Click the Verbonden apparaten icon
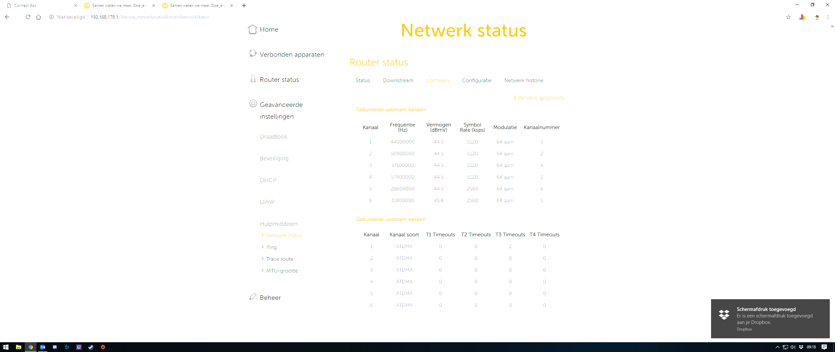Viewport: 835px width, 352px height. [x=253, y=53]
